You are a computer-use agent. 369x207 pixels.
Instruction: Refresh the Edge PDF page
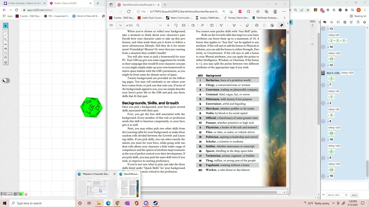[129, 11]
